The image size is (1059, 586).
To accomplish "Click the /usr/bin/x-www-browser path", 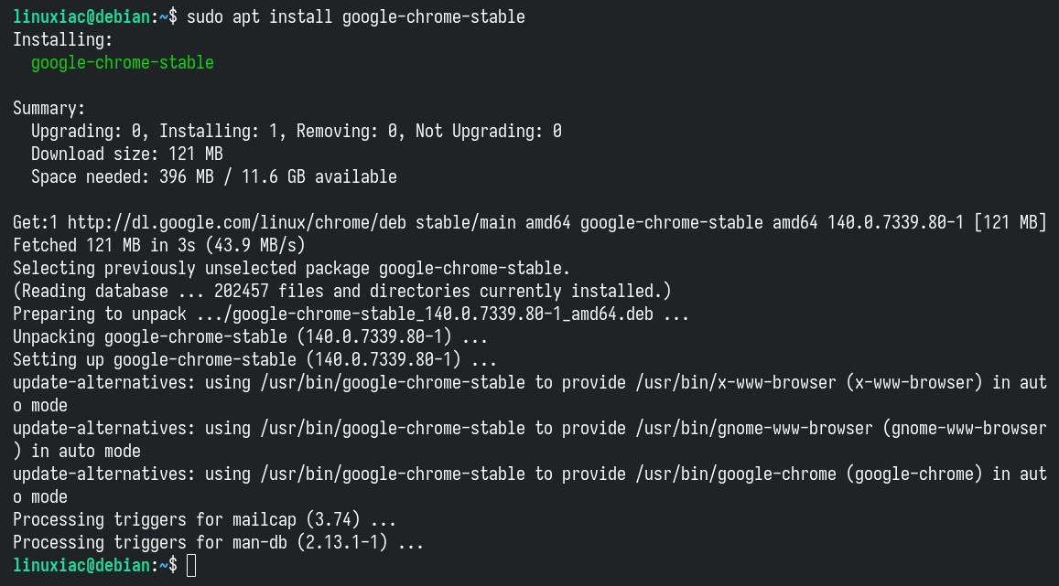I will [736, 382].
